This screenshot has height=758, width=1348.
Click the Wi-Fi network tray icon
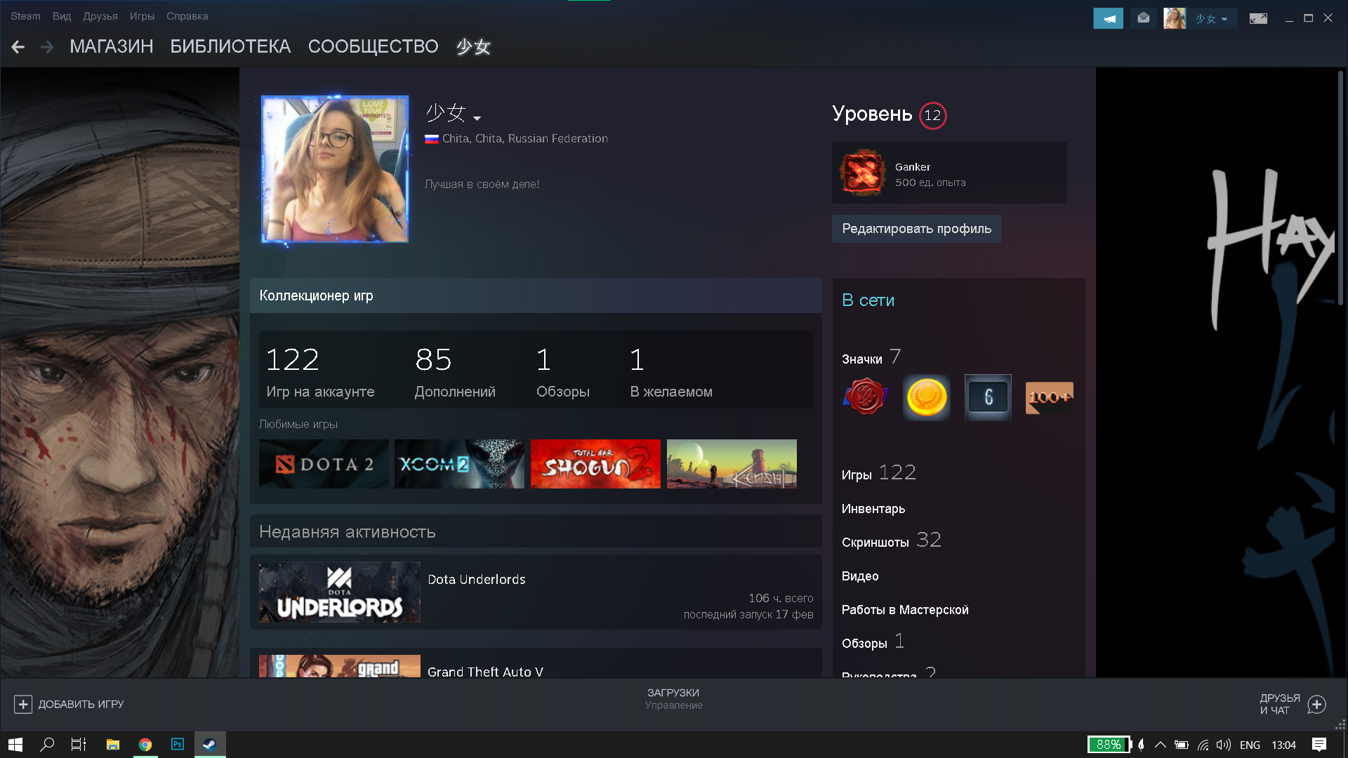coord(1203,745)
